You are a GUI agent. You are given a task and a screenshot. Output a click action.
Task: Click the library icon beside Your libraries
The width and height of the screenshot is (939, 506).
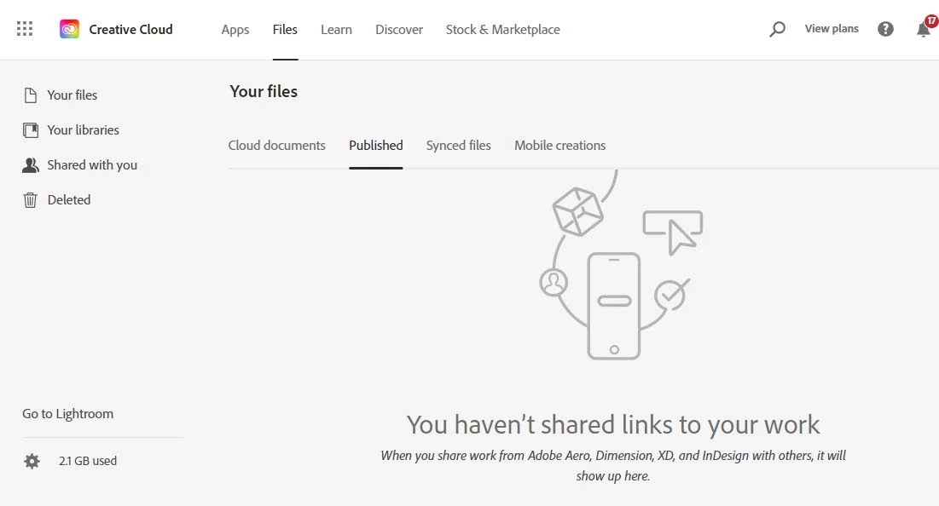click(x=30, y=129)
